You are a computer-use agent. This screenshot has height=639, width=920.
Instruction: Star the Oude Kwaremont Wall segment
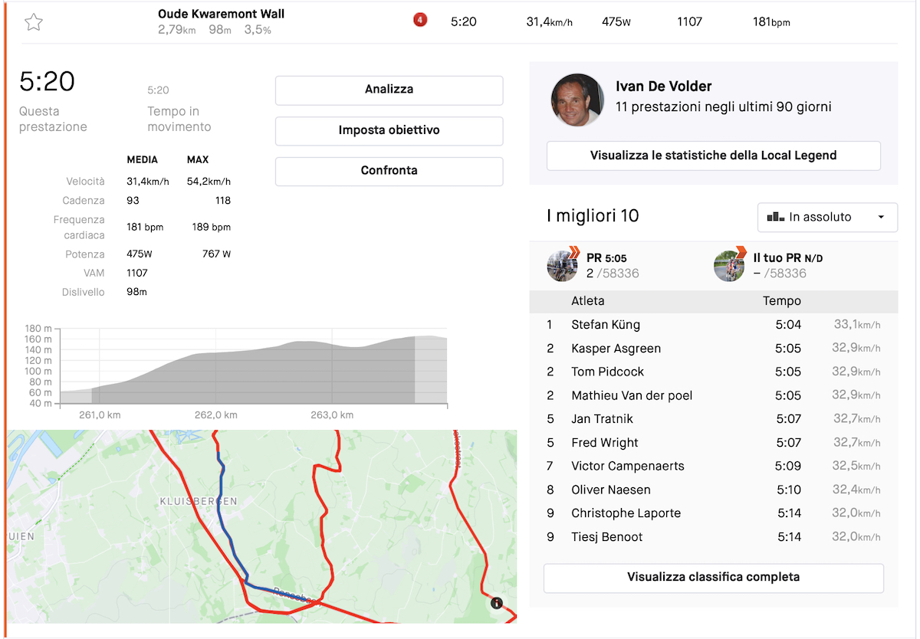point(33,22)
